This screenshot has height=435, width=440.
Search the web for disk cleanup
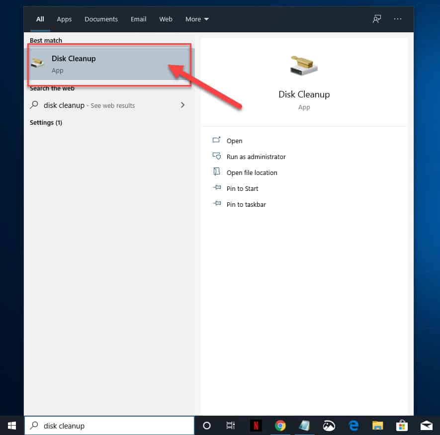pos(108,105)
